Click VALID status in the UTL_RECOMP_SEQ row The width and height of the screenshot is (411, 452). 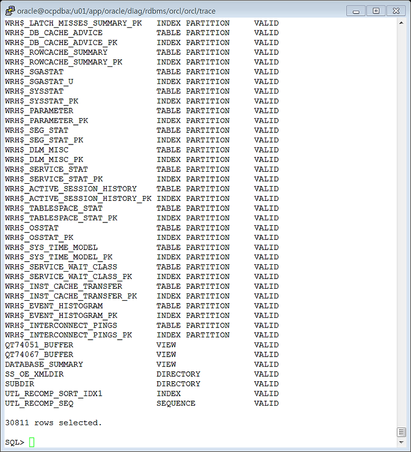[266, 403]
